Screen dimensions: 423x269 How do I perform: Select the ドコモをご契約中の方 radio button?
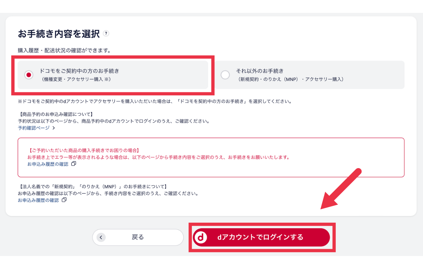pos(29,75)
